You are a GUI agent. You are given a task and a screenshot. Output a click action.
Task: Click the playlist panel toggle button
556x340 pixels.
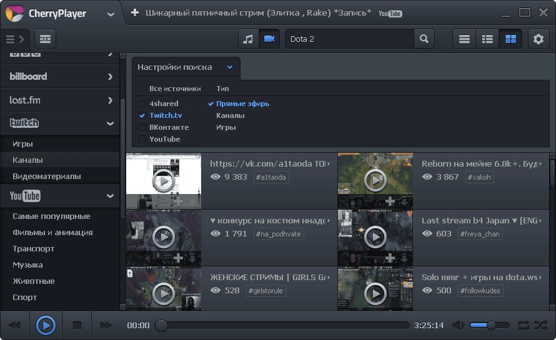pyautogui.click(x=45, y=39)
